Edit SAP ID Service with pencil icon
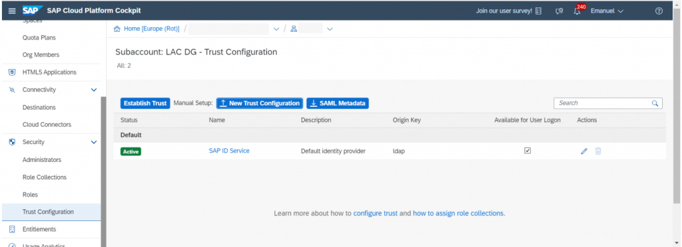 pyautogui.click(x=584, y=151)
